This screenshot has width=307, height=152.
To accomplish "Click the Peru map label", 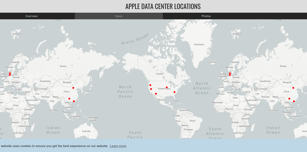I will click(179, 121).
